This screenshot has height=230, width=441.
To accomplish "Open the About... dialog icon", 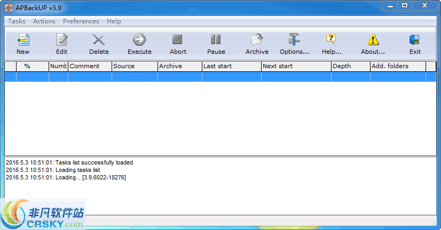I will click(373, 44).
